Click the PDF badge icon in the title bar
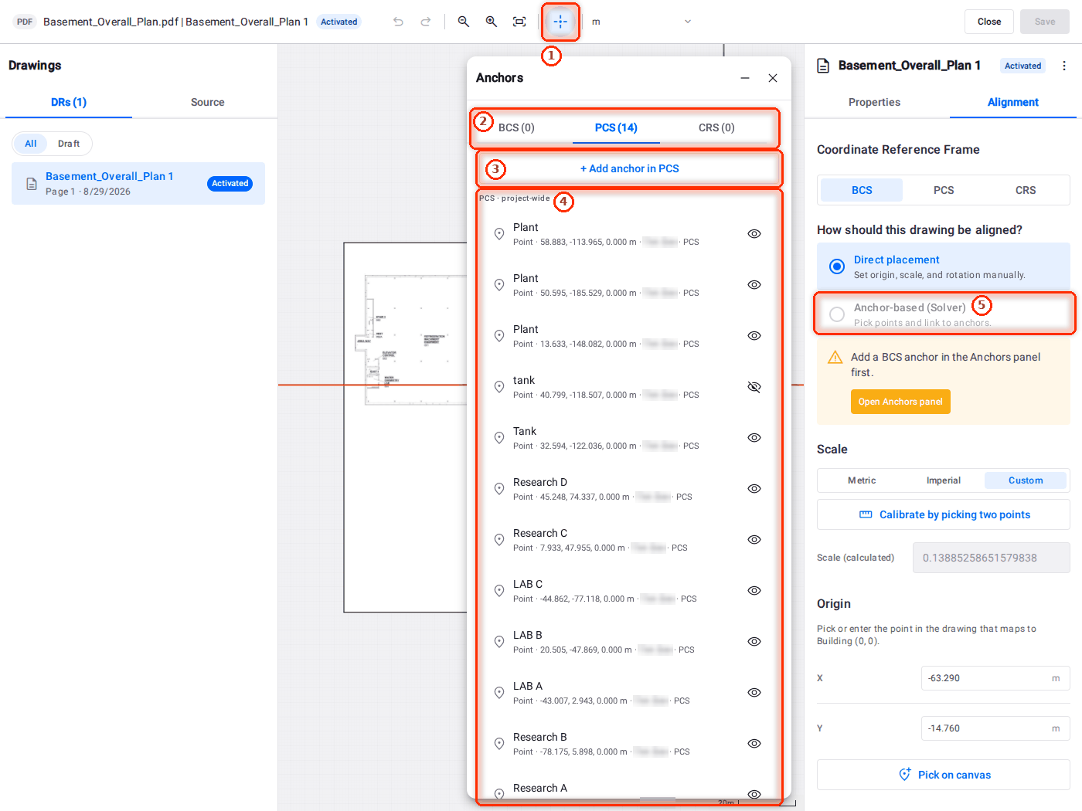Screen dimensions: 1082x811 coord(25,22)
